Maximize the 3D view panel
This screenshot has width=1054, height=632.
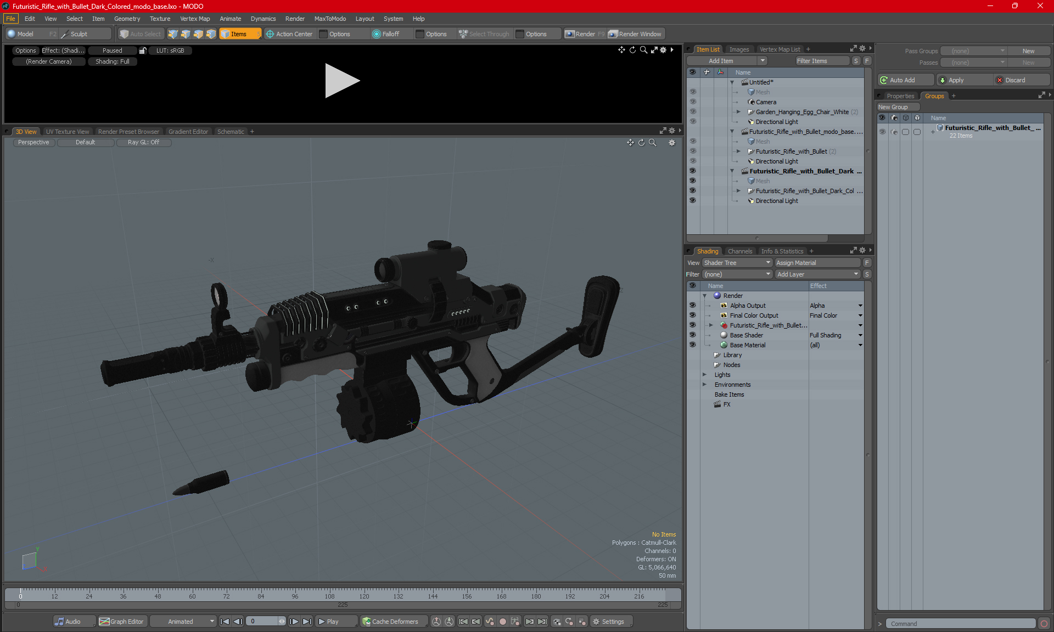(x=663, y=131)
